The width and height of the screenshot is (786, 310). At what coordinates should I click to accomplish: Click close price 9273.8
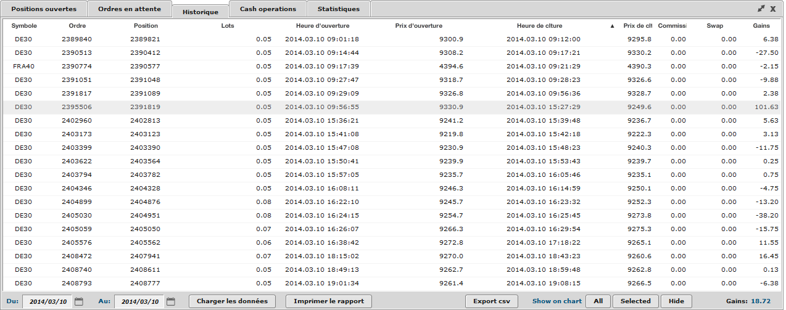(x=639, y=216)
